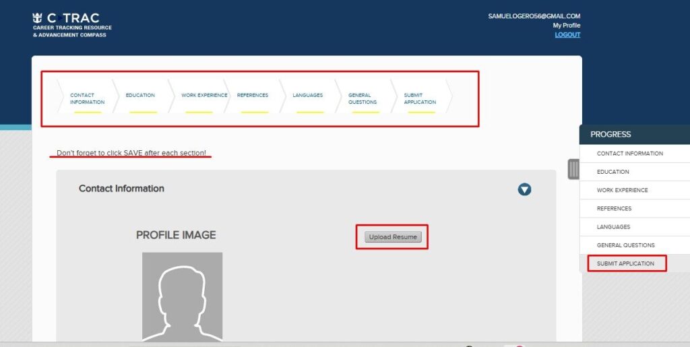Go to Submit Application step tab

(x=420, y=98)
